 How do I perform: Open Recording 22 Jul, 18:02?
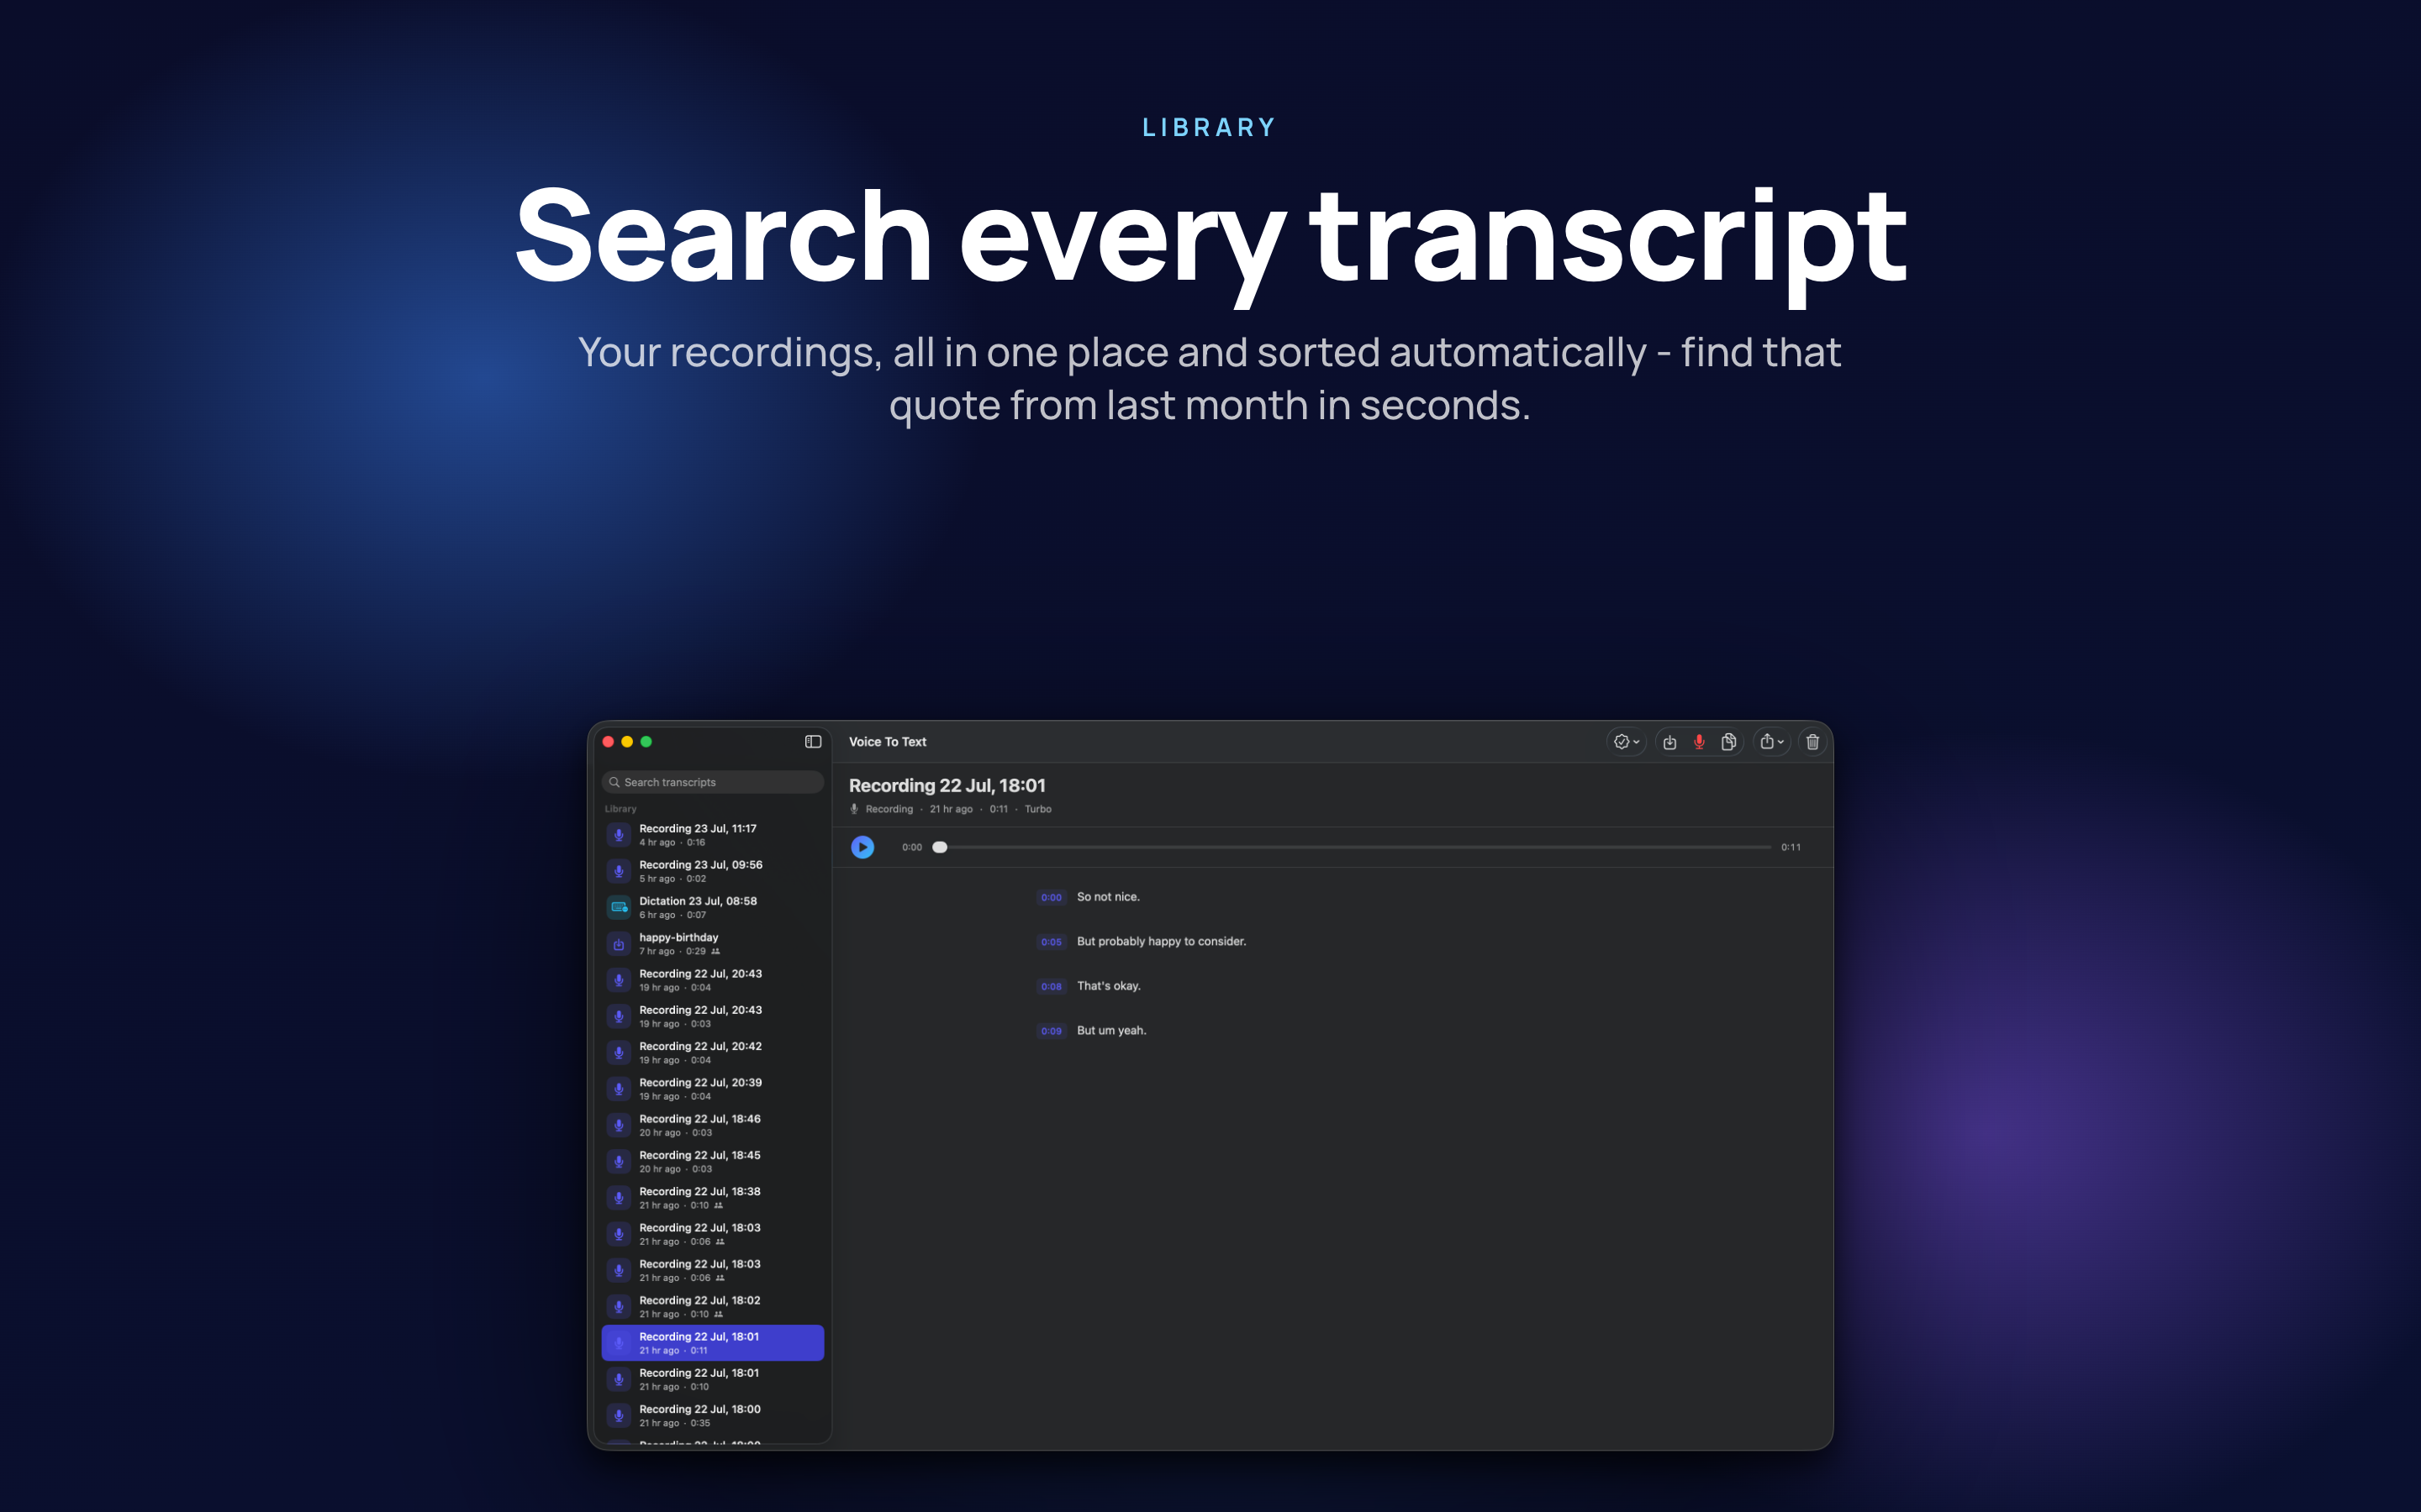[712, 1306]
